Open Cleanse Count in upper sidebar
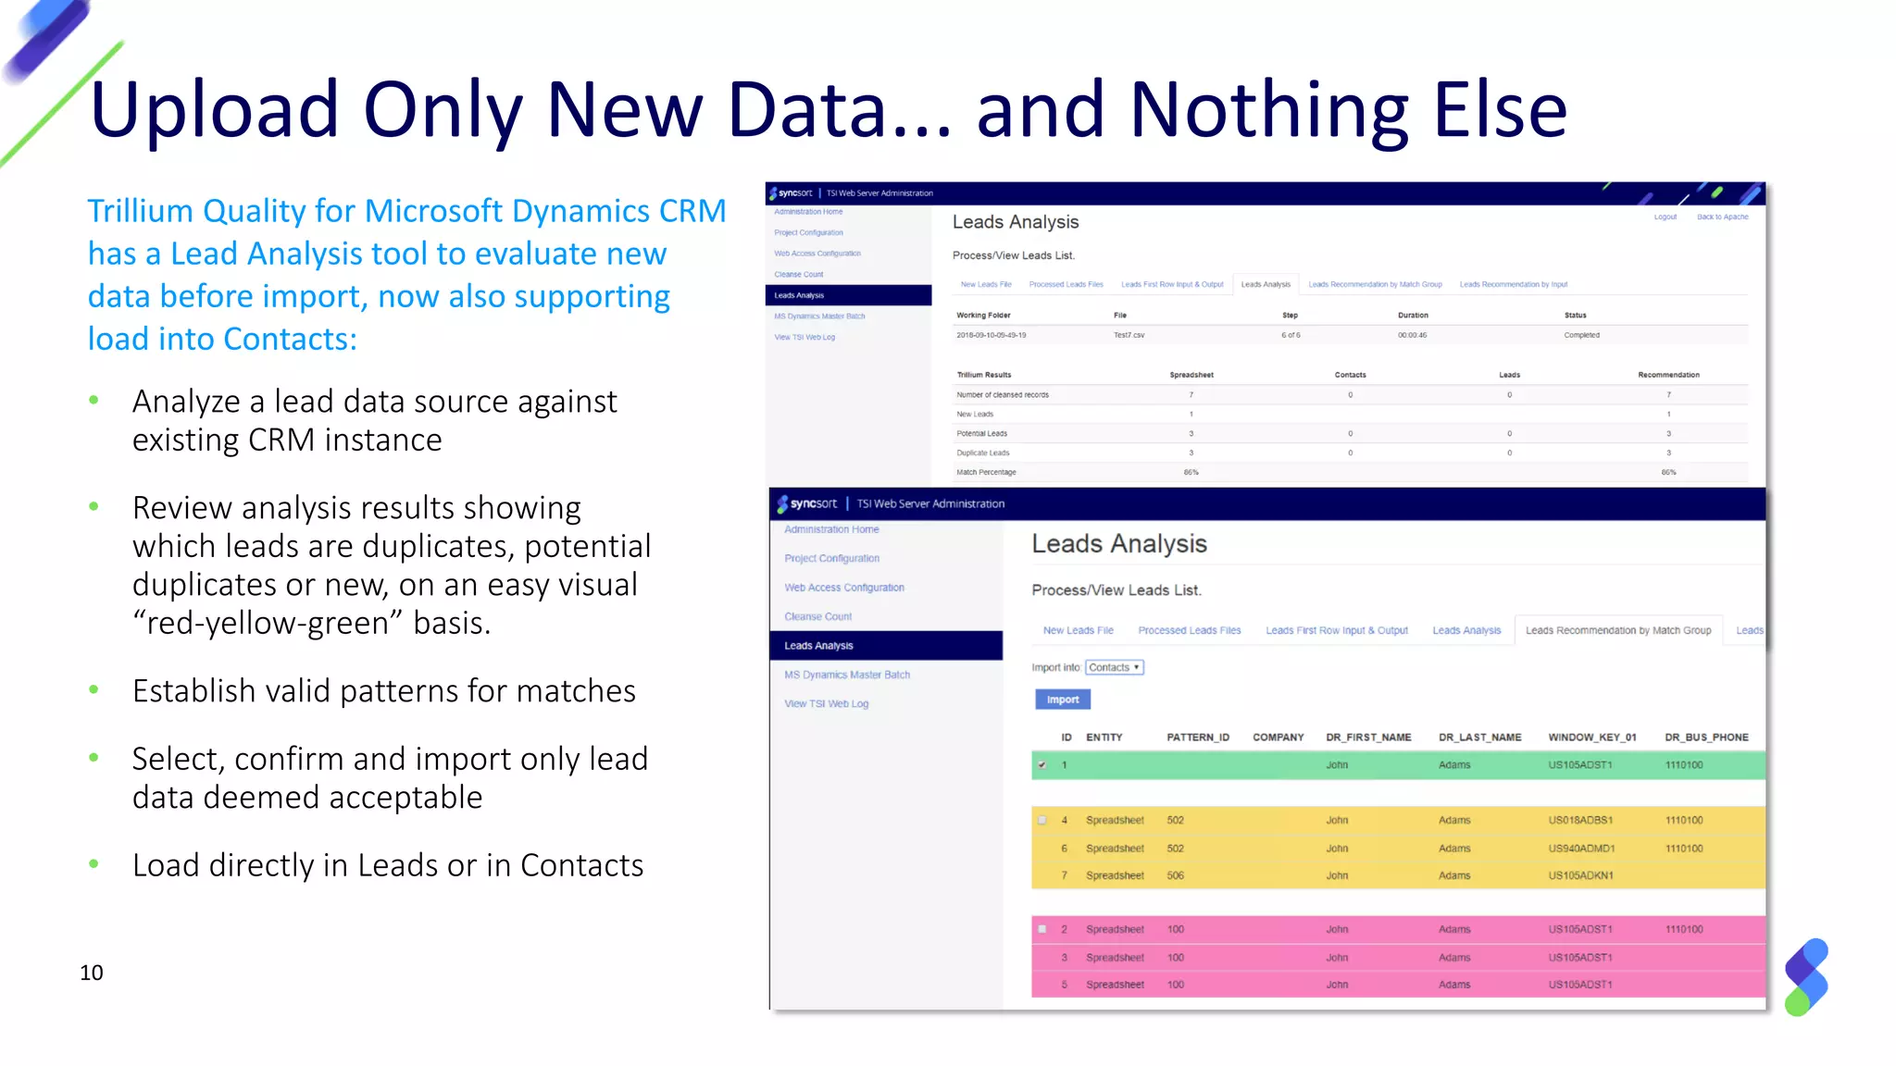The image size is (1896, 1066). pyautogui.click(x=799, y=275)
